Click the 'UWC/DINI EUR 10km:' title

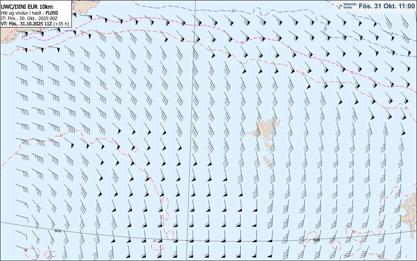(27, 7)
